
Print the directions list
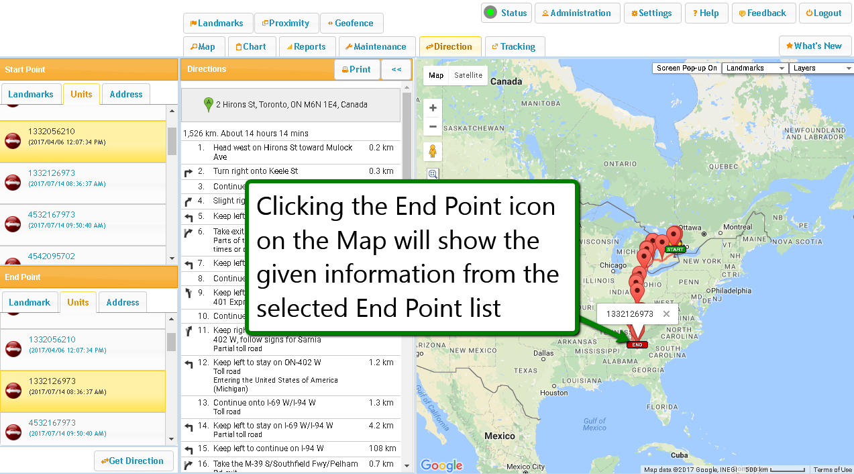click(x=356, y=69)
